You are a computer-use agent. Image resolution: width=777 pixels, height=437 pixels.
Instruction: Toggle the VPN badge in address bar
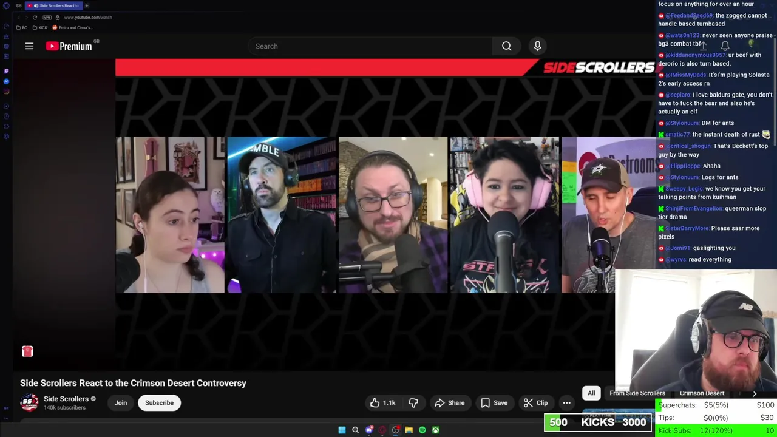(x=47, y=18)
